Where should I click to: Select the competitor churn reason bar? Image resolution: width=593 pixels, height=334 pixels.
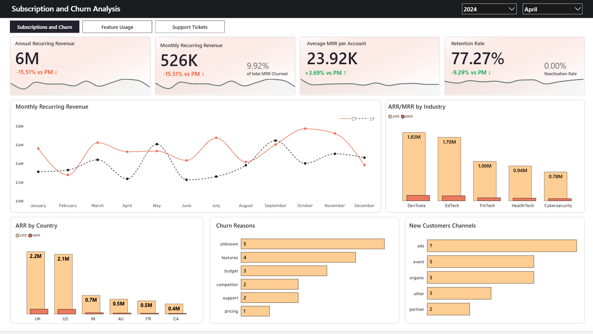[x=269, y=284]
